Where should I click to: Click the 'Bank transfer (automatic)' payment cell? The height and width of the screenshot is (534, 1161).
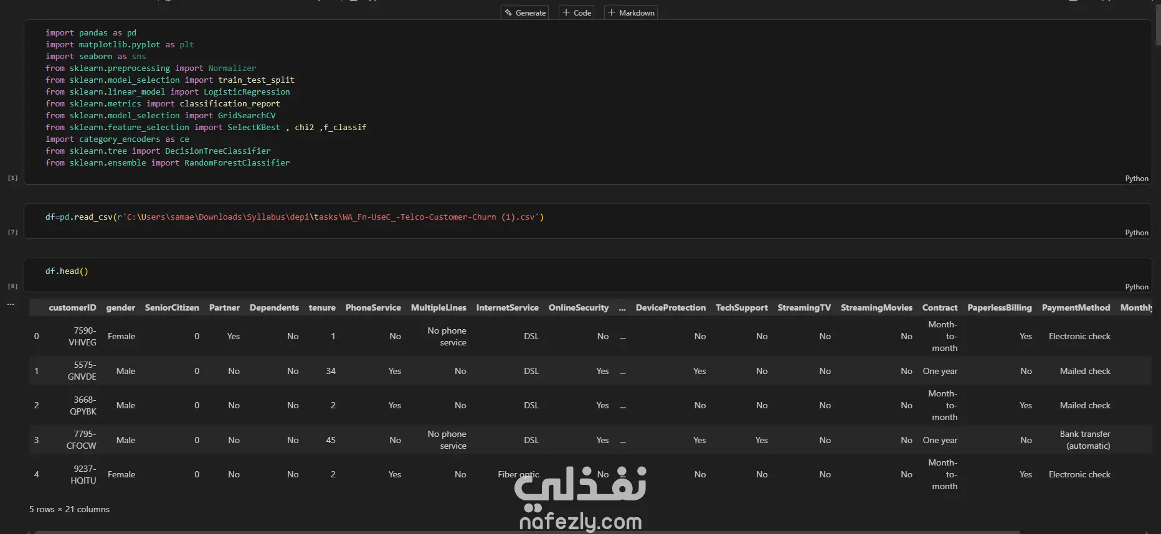click(1085, 440)
